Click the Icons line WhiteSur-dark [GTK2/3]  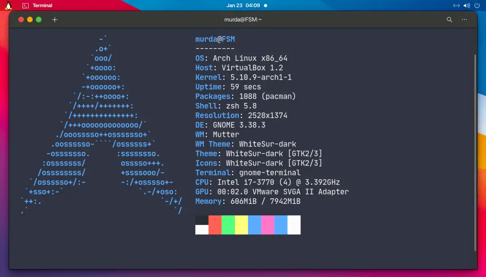[x=259, y=163]
